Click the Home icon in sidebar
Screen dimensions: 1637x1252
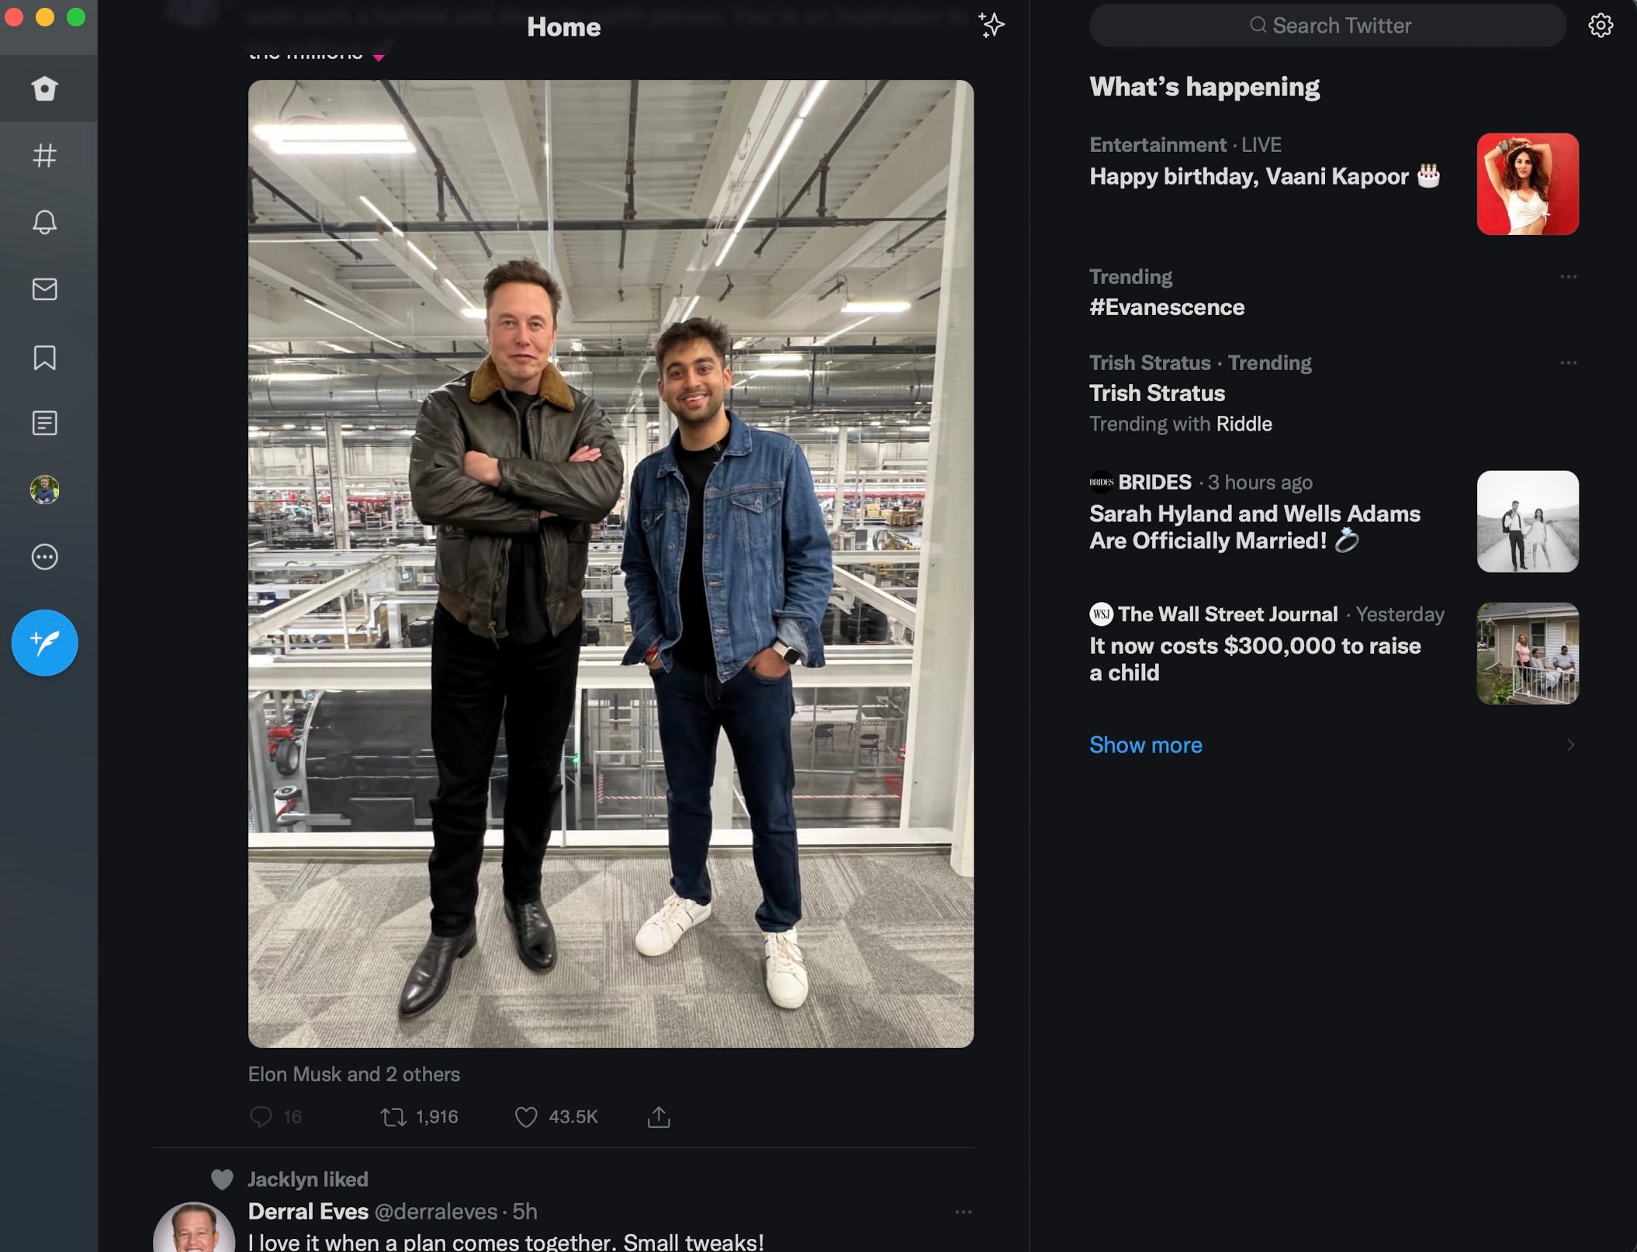pos(45,87)
